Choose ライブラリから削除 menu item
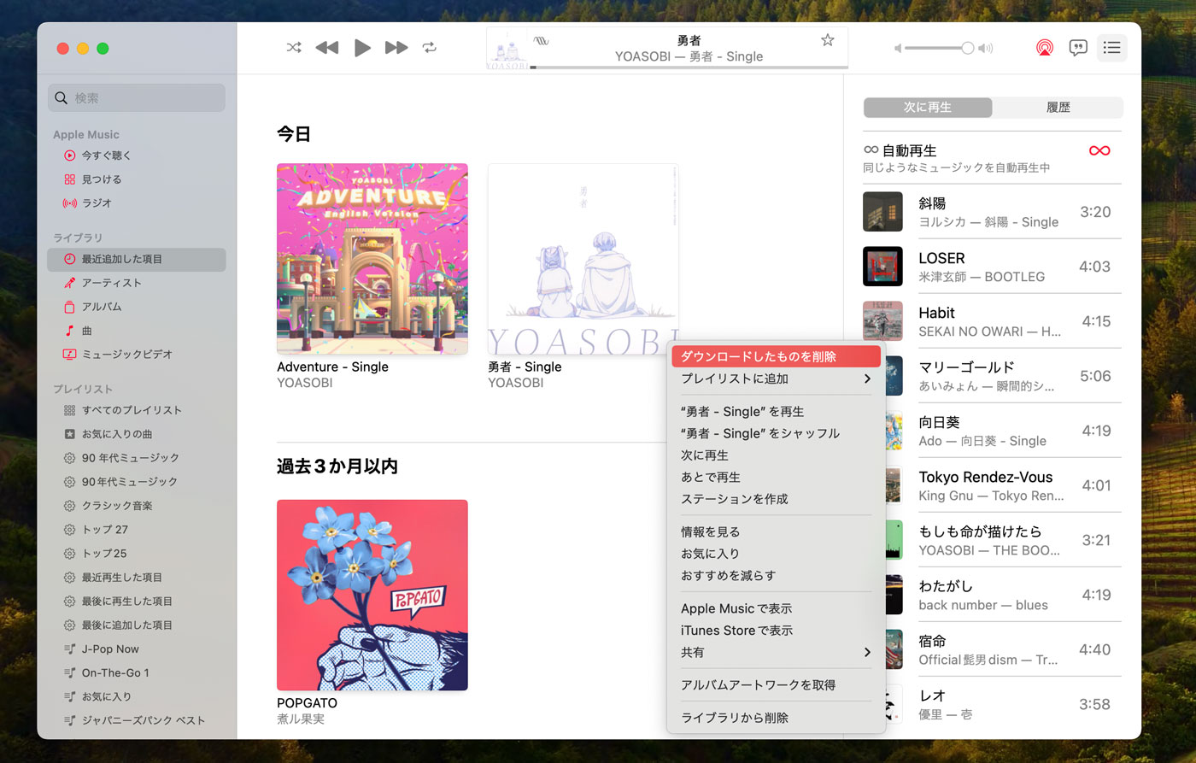The height and width of the screenshot is (763, 1196). pos(776,718)
